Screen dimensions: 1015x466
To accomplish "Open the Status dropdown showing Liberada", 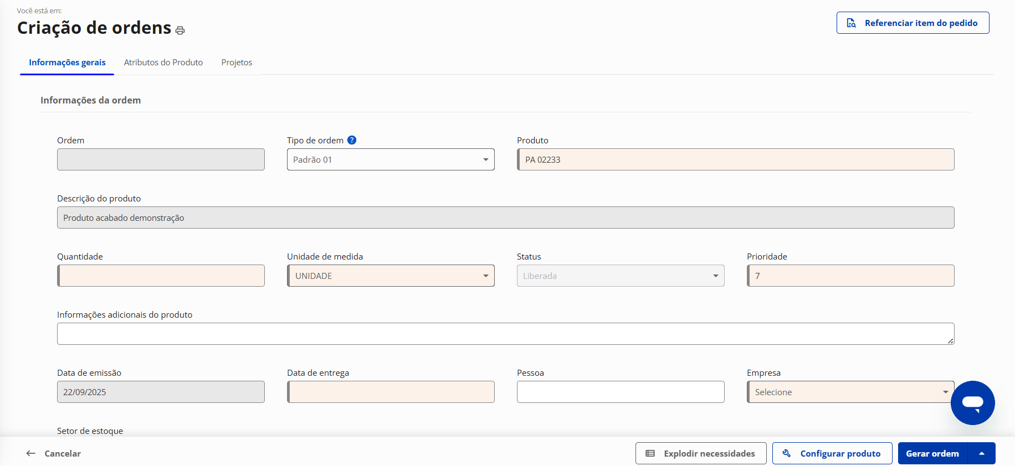I will (x=620, y=276).
